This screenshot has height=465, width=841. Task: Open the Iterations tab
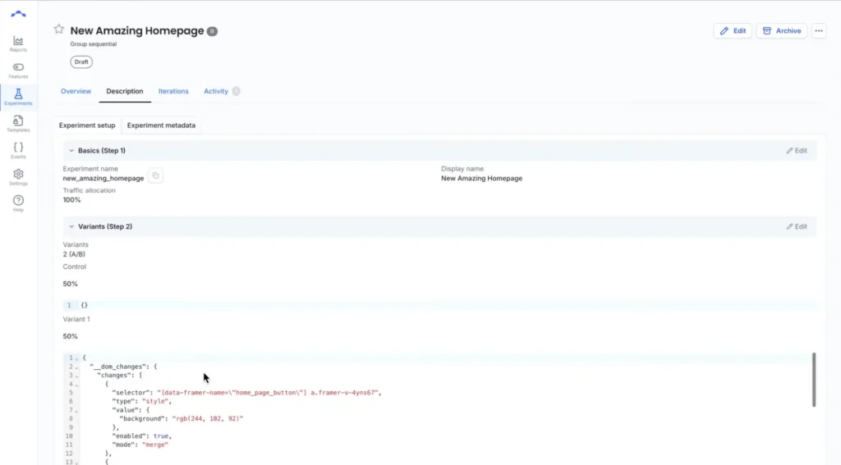[173, 91]
